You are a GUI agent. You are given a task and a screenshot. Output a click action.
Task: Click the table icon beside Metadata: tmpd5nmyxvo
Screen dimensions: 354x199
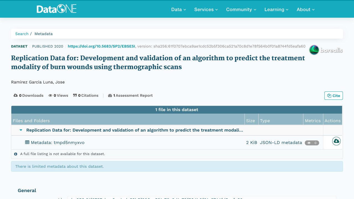pos(27,142)
